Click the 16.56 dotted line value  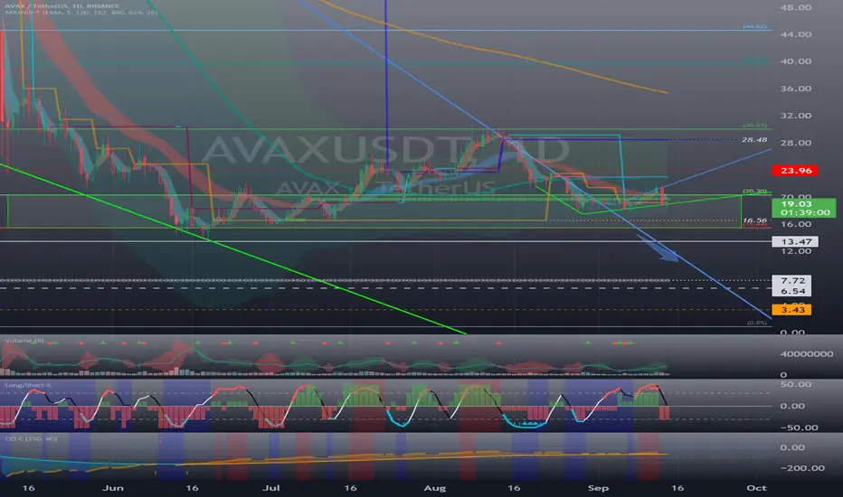[754, 220]
